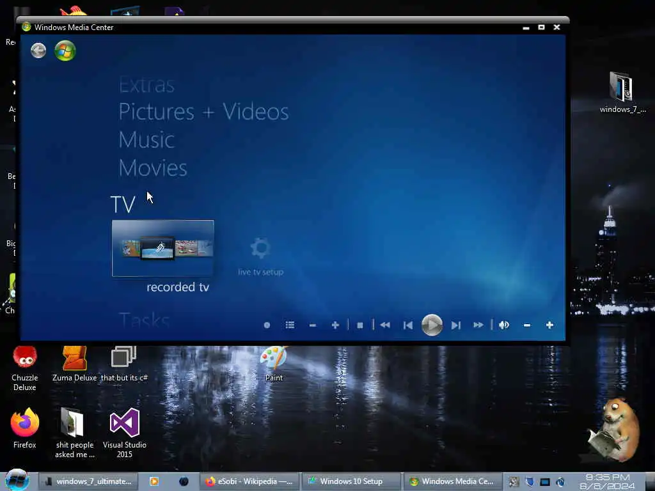The width and height of the screenshot is (655, 491).
Task: Open the Zuma Deluxe desktop icon
Action: point(74,364)
